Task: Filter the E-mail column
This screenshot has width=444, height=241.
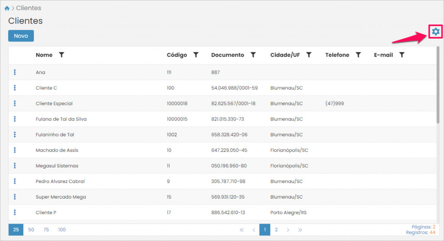Action: click(402, 55)
